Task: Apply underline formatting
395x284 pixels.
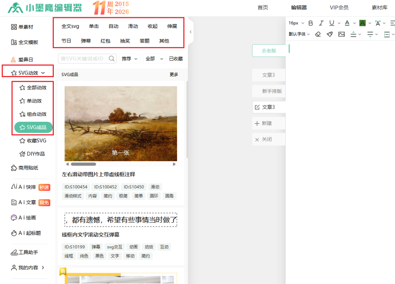Action: coord(332,23)
